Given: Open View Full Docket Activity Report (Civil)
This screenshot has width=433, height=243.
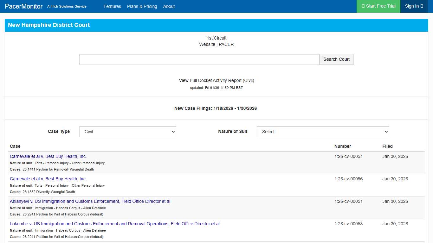Looking at the screenshot, I should (x=216, y=80).
